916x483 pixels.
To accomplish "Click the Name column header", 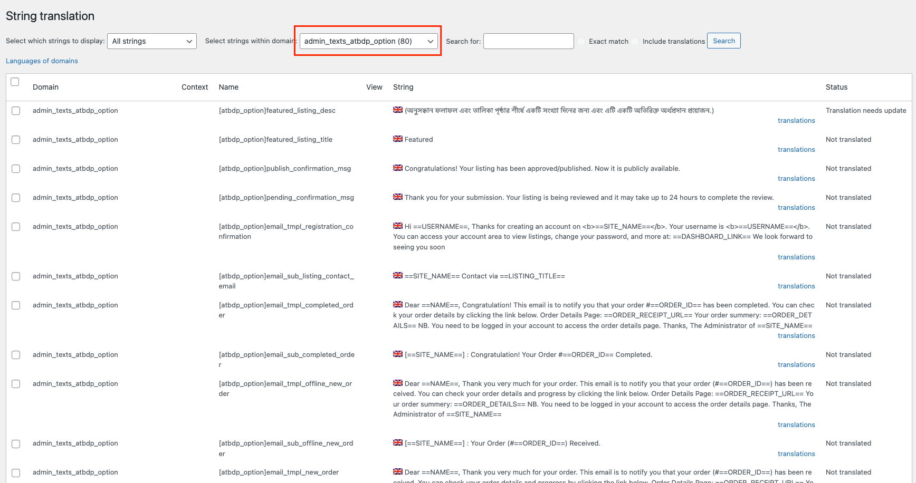I will 228,87.
